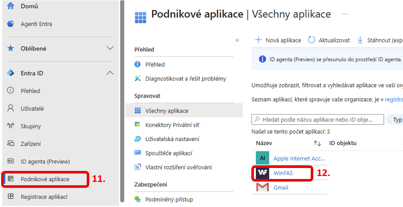
Task: Click Diagnostikovat a řešit problémy wrench icon
Action: coord(138,78)
